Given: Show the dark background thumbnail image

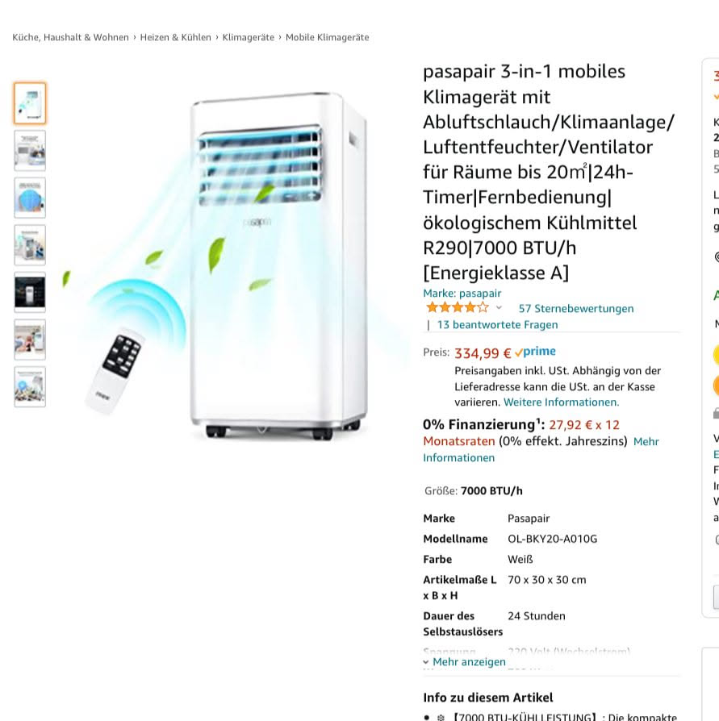Looking at the screenshot, I should point(30,293).
